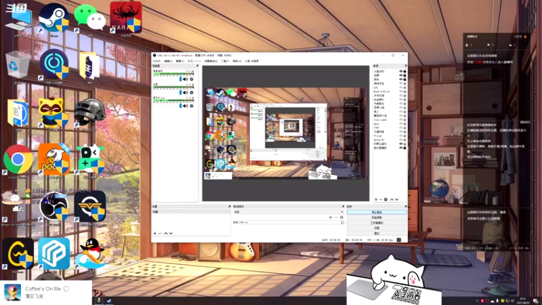Remove the selected scene with minus
Screen dimensions: 542x305
click(160, 233)
